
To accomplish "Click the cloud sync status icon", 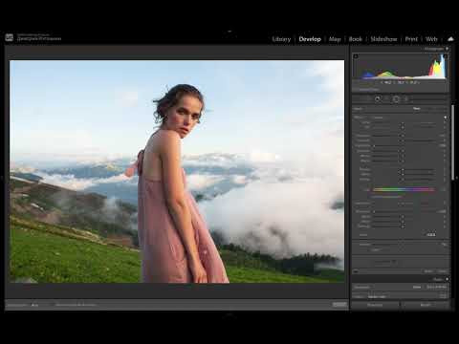I will [450, 39].
